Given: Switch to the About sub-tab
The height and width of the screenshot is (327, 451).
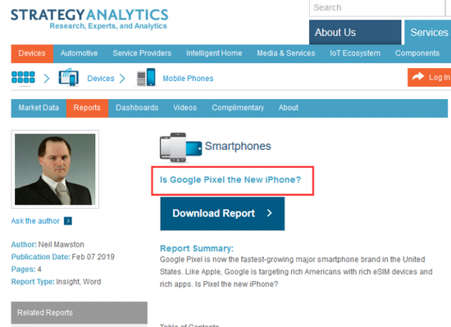Looking at the screenshot, I should (x=288, y=107).
